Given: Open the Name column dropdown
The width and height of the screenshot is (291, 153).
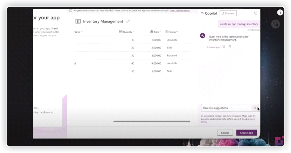Looking at the screenshot, I should 81,32.
